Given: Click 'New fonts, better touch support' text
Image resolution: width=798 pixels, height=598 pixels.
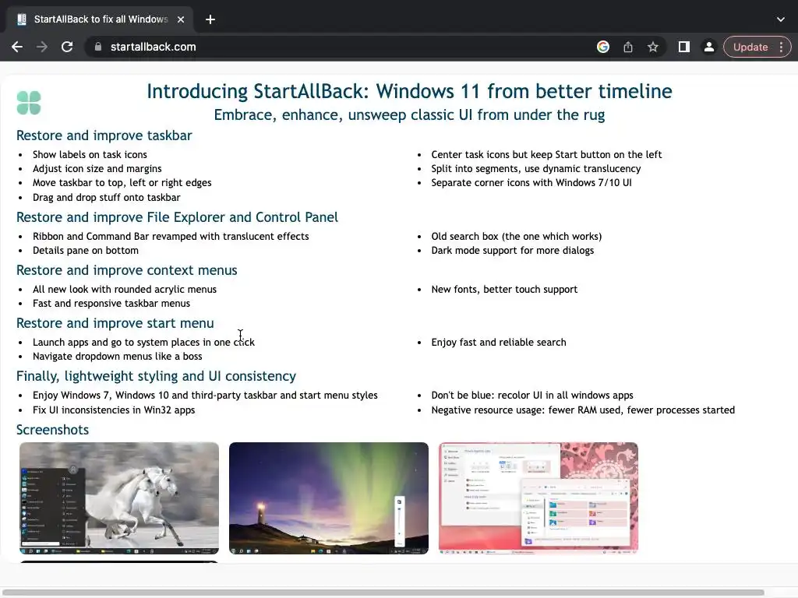Looking at the screenshot, I should click(x=504, y=290).
